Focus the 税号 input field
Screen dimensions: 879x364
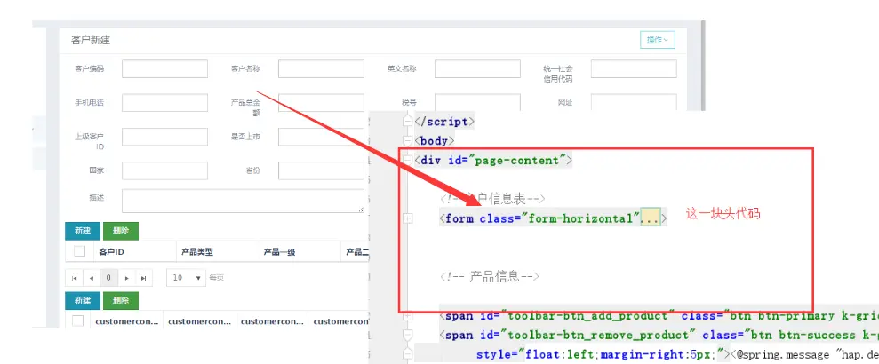477,102
